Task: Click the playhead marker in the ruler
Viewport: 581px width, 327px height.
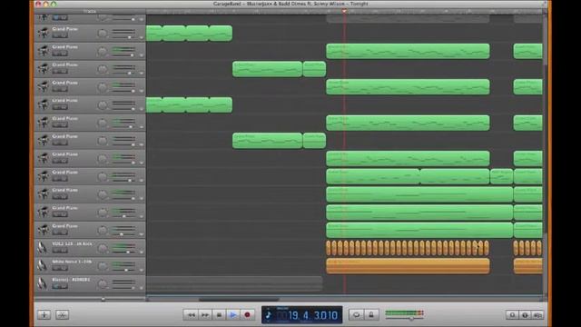Action: 344,11
